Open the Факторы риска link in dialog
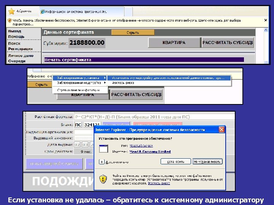274x205 pixels. pos(159,183)
